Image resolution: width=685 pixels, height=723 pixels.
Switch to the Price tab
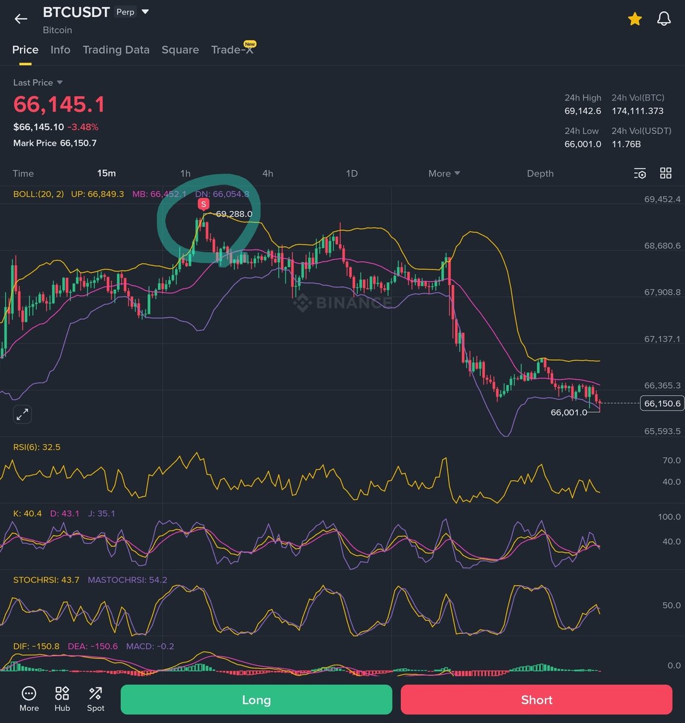(x=25, y=50)
